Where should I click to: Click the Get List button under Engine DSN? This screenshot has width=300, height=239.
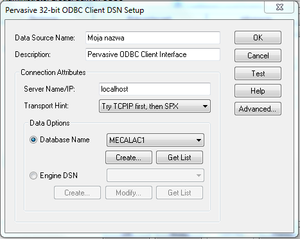tap(179, 193)
